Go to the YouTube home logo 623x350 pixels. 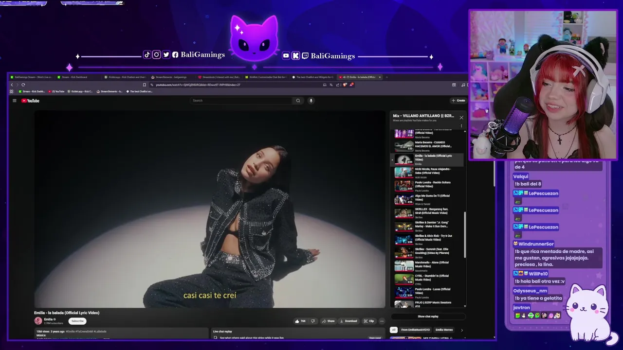pyautogui.click(x=30, y=101)
